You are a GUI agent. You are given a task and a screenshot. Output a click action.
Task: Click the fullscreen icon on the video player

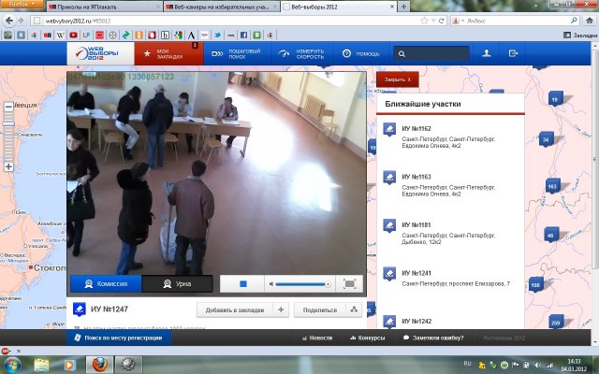tap(349, 284)
